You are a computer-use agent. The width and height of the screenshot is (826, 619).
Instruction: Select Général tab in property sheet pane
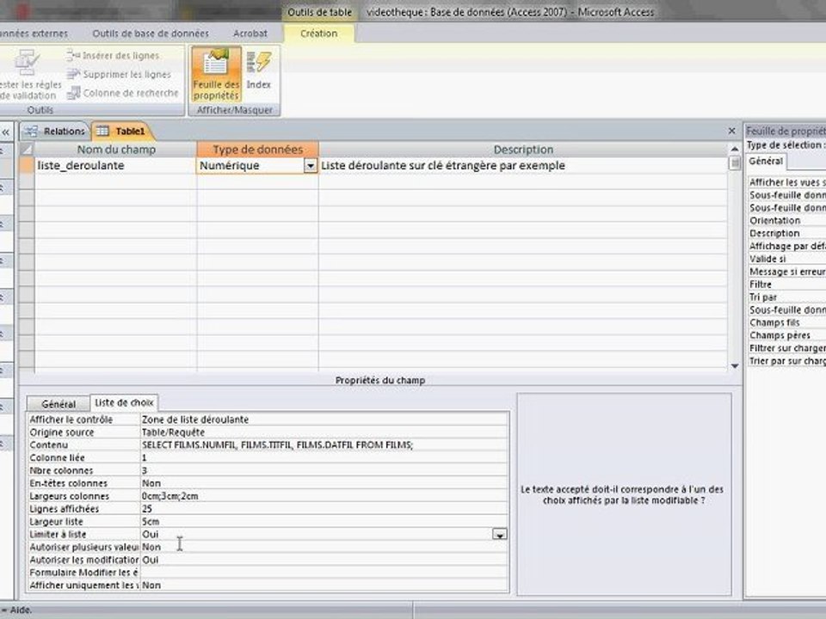(766, 161)
